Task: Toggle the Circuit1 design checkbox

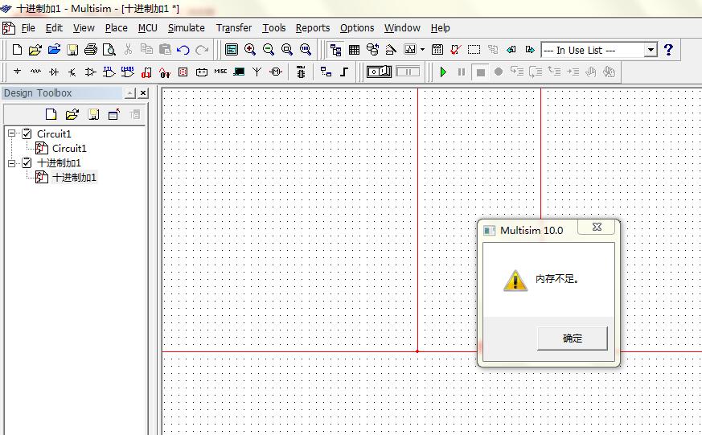Action: coord(27,134)
